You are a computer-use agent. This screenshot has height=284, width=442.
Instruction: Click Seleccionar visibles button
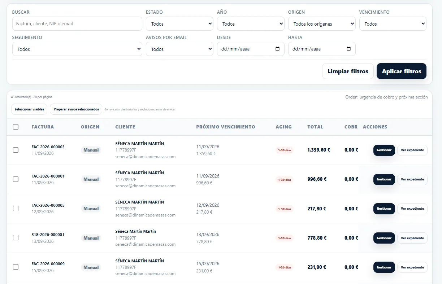(29, 109)
